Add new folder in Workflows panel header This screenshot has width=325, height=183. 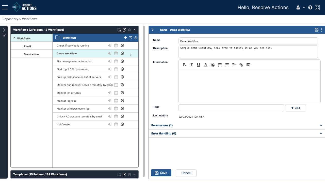point(119,30)
